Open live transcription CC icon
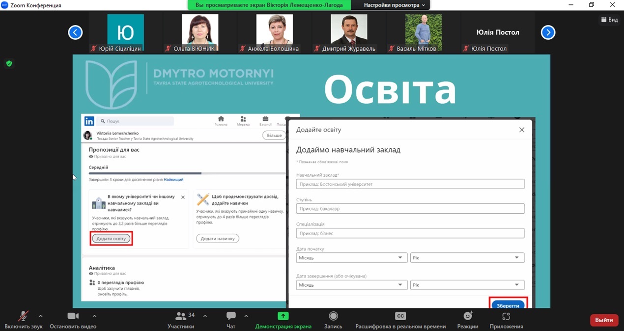 point(400,316)
